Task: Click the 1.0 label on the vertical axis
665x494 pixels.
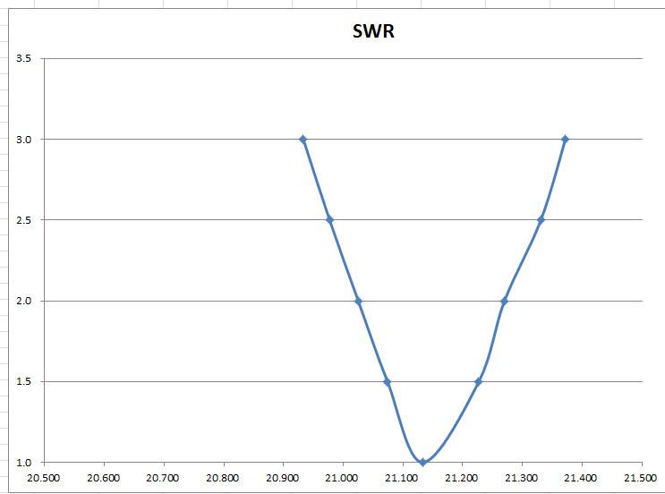Action: click(24, 463)
